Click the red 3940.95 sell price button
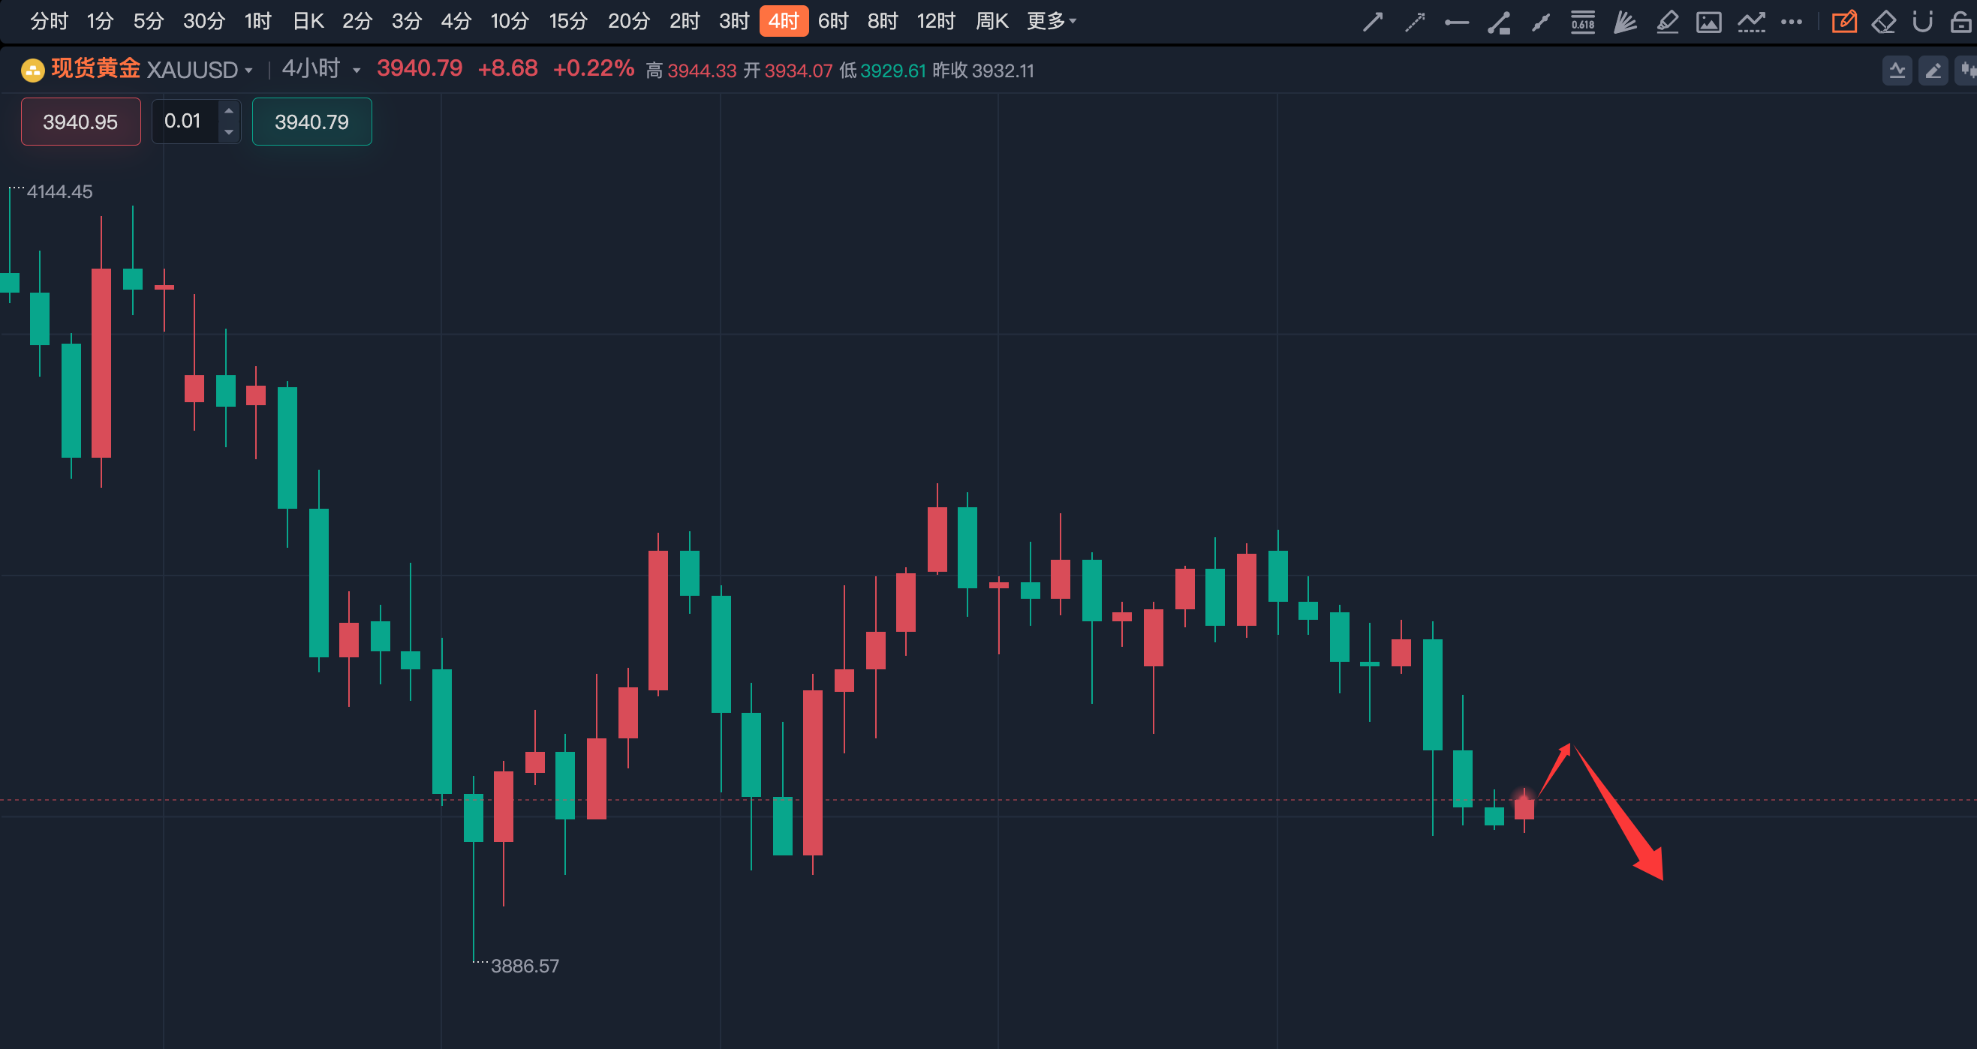 80,122
